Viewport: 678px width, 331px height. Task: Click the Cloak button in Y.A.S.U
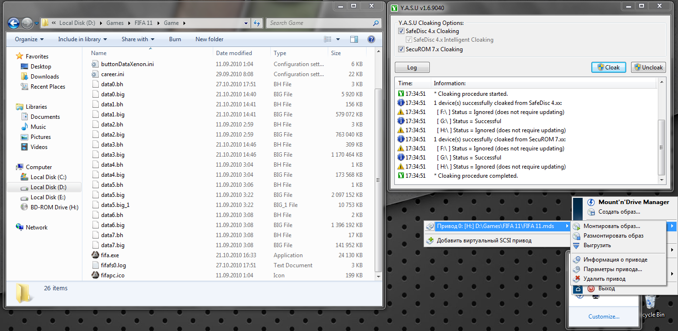coord(609,68)
